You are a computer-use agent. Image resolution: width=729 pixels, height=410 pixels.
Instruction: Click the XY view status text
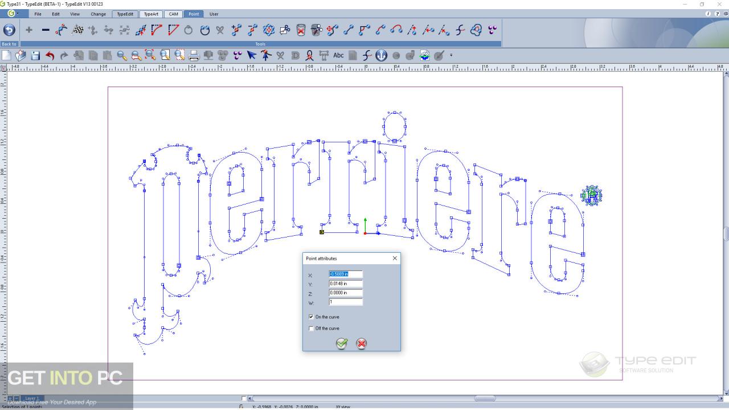click(x=343, y=407)
